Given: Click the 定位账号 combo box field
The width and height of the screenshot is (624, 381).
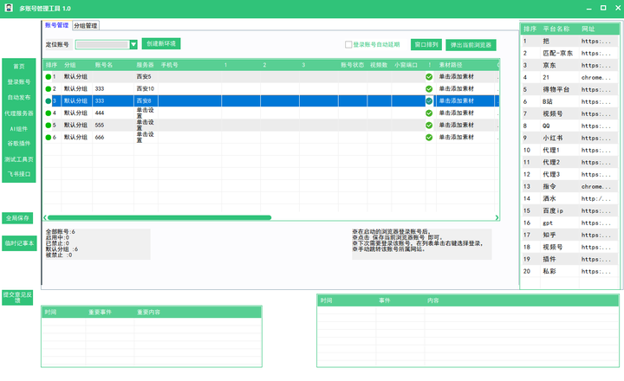Looking at the screenshot, I should pos(102,44).
